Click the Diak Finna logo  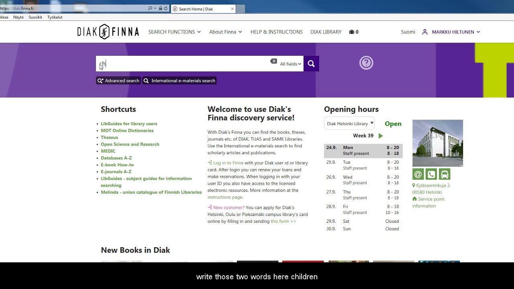pos(108,32)
